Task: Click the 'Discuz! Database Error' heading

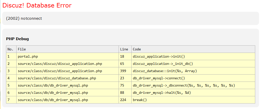Action: coord(37,5)
